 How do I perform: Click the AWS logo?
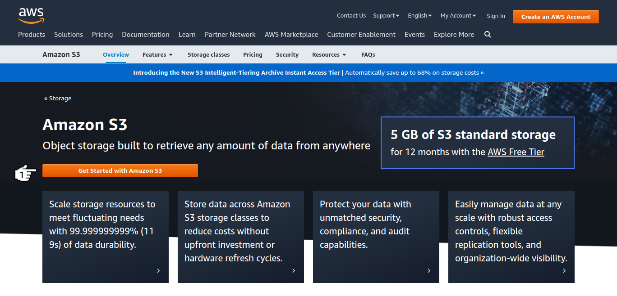pyautogui.click(x=31, y=15)
